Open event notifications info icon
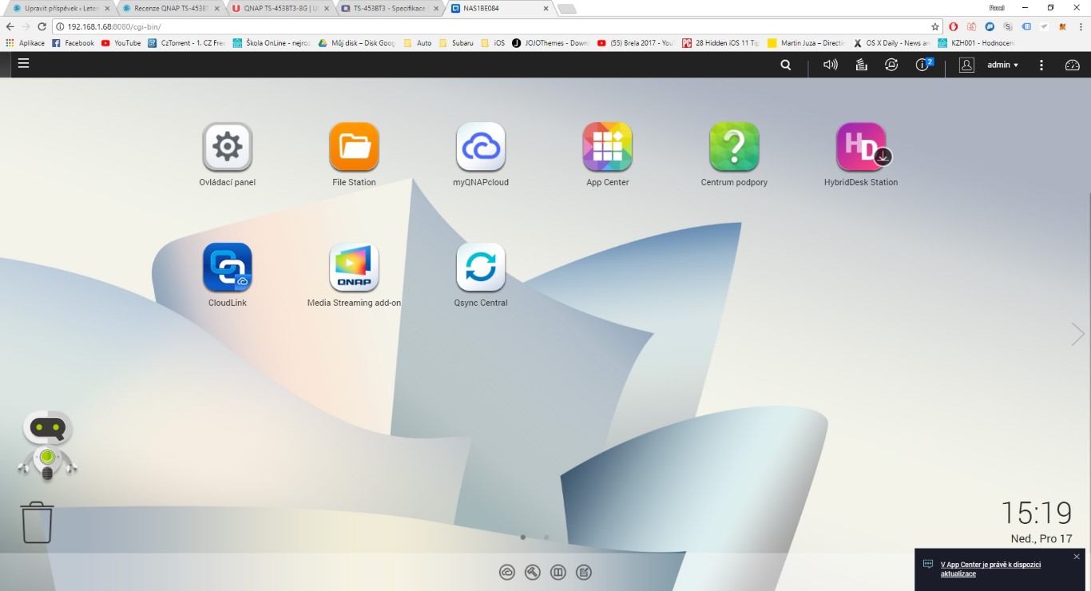The image size is (1091, 591). tap(924, 64)
